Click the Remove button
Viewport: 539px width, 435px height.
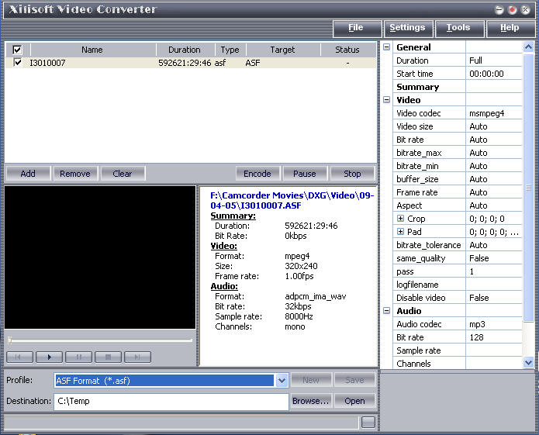[x=75, y=174]
